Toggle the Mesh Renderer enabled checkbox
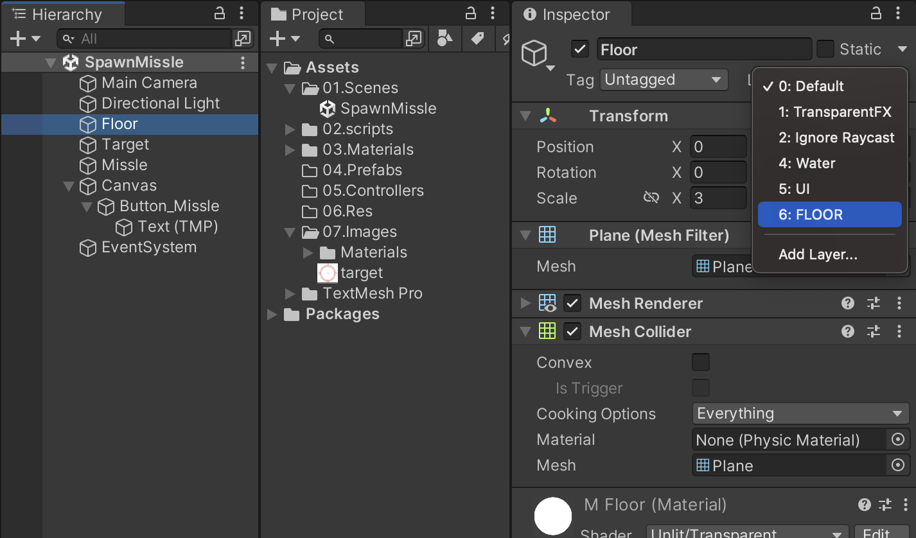The width and height of the screenshot is (916, 538). point(572,304)
